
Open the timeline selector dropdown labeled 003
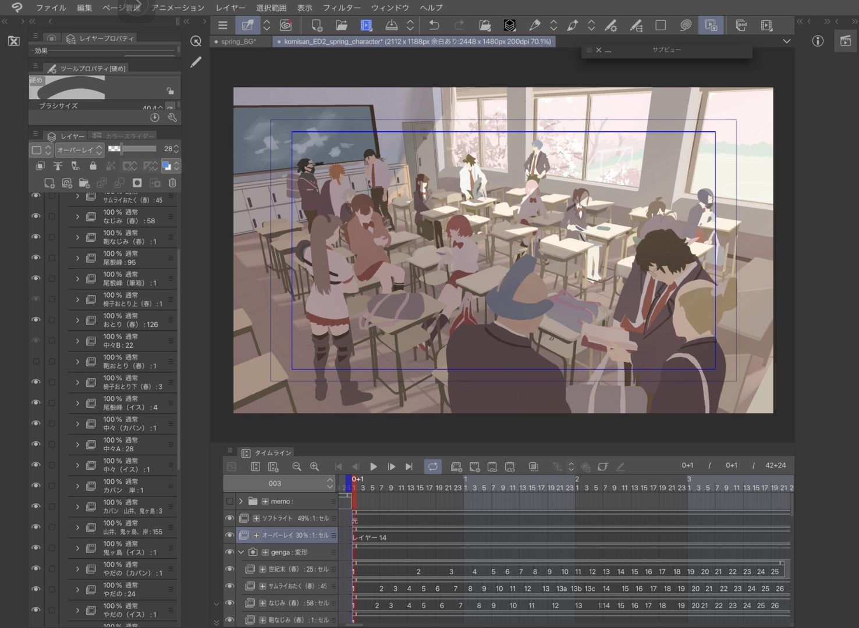click(279, 483)
